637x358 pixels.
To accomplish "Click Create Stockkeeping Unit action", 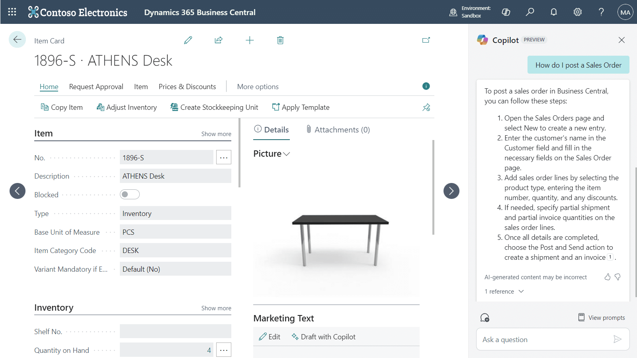I will coord(214,107).
